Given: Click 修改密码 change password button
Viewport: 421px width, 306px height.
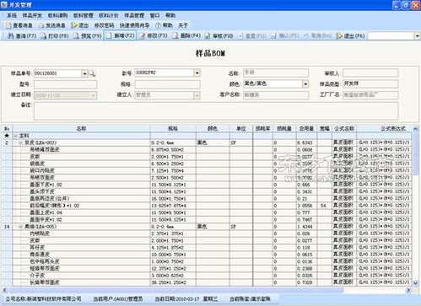Looking at the screenshot, I should tap(104, 25).
